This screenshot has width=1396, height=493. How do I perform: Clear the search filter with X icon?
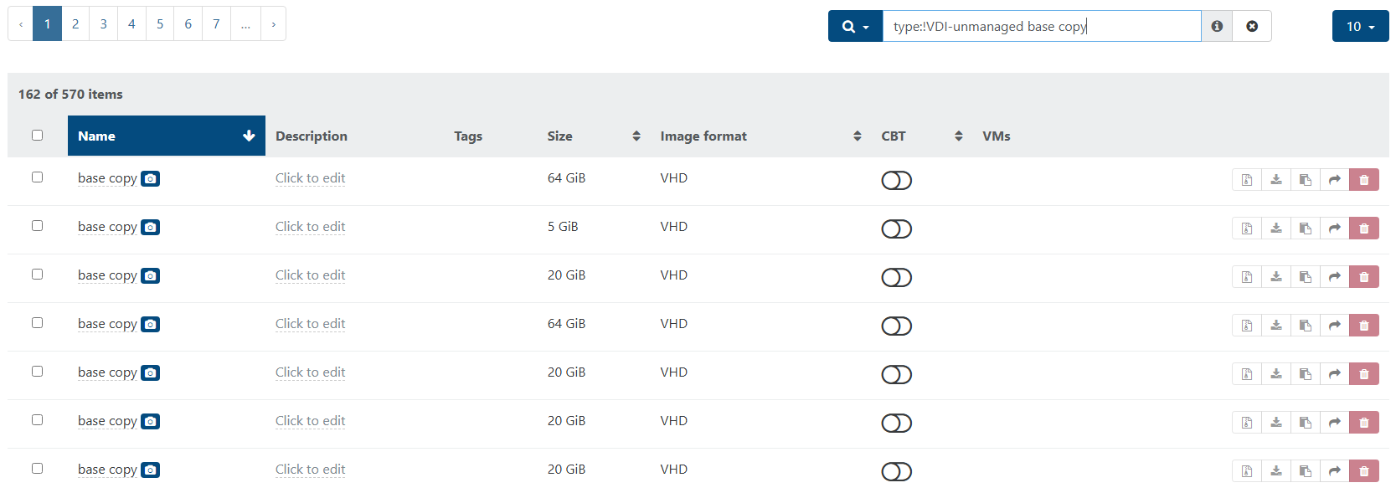point(1252,27)
